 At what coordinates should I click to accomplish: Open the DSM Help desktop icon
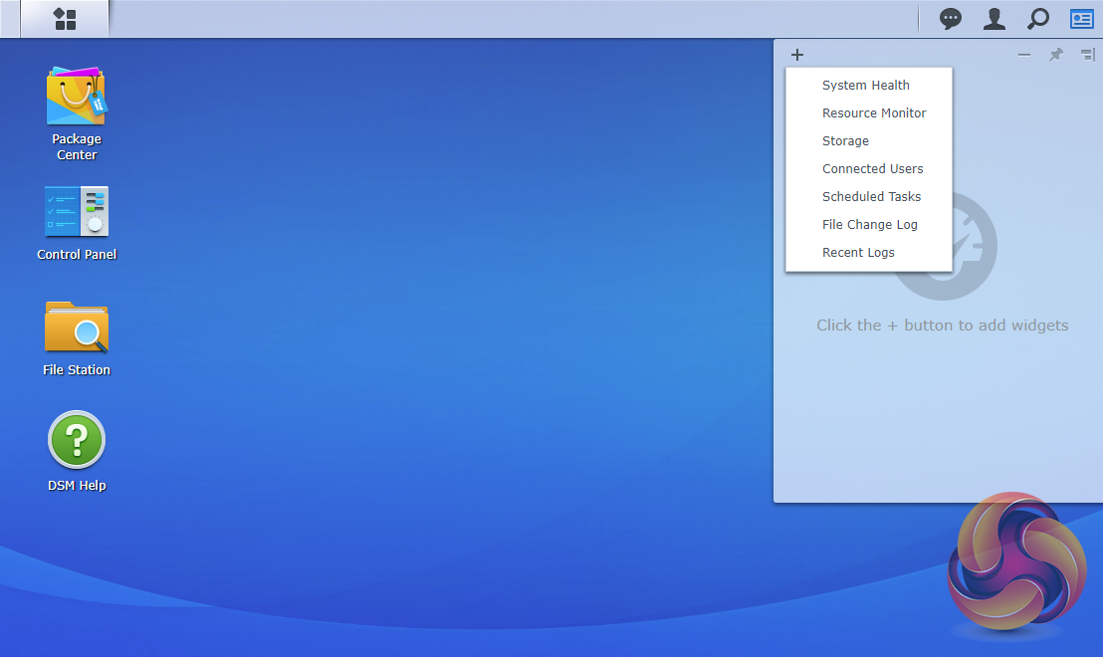click(x=76, y=452)
